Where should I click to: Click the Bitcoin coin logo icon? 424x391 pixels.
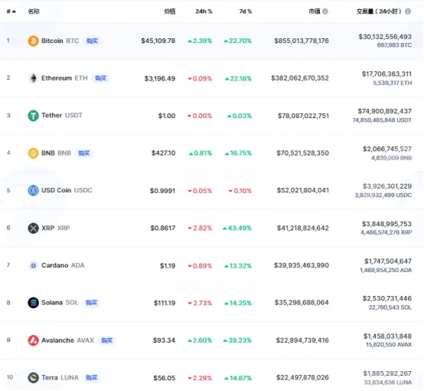click(33, 41)
